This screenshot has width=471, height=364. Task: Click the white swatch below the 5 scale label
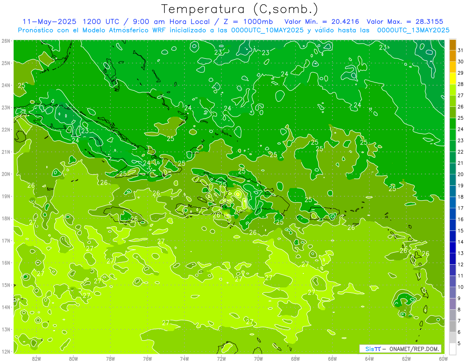[453, 349]
